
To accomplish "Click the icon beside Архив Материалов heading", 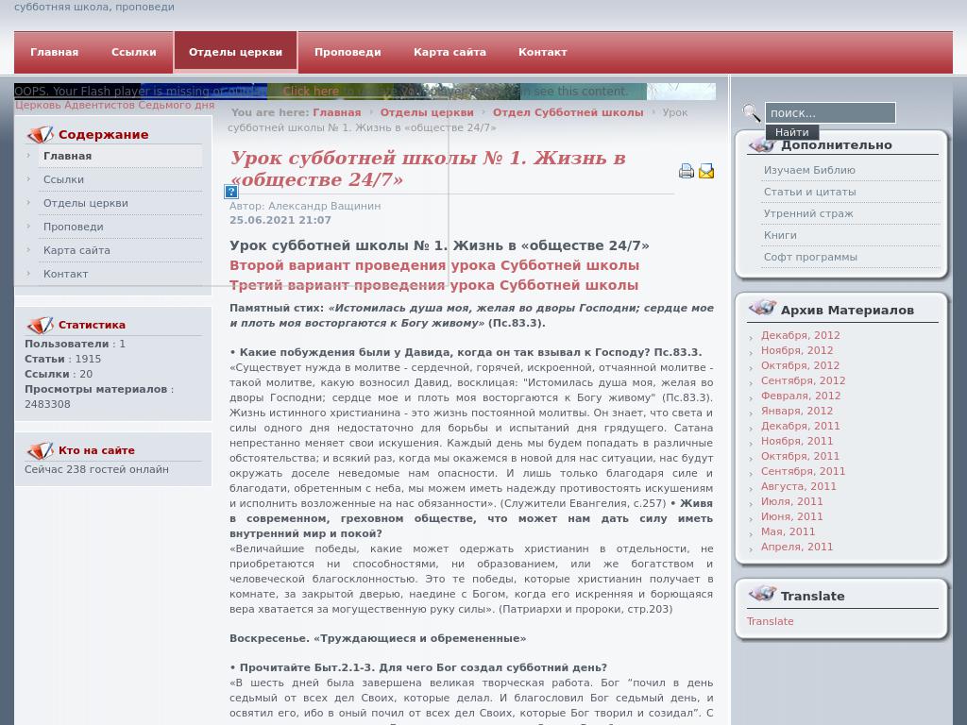I will [763, 307].
